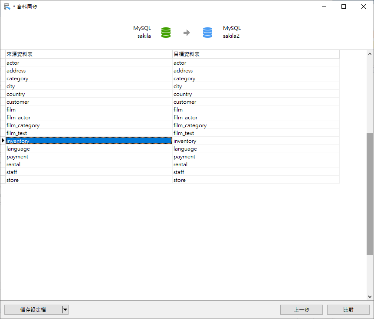Click the blue target database icon
Viewport: 374px width, 319px height.
(208, 33)
